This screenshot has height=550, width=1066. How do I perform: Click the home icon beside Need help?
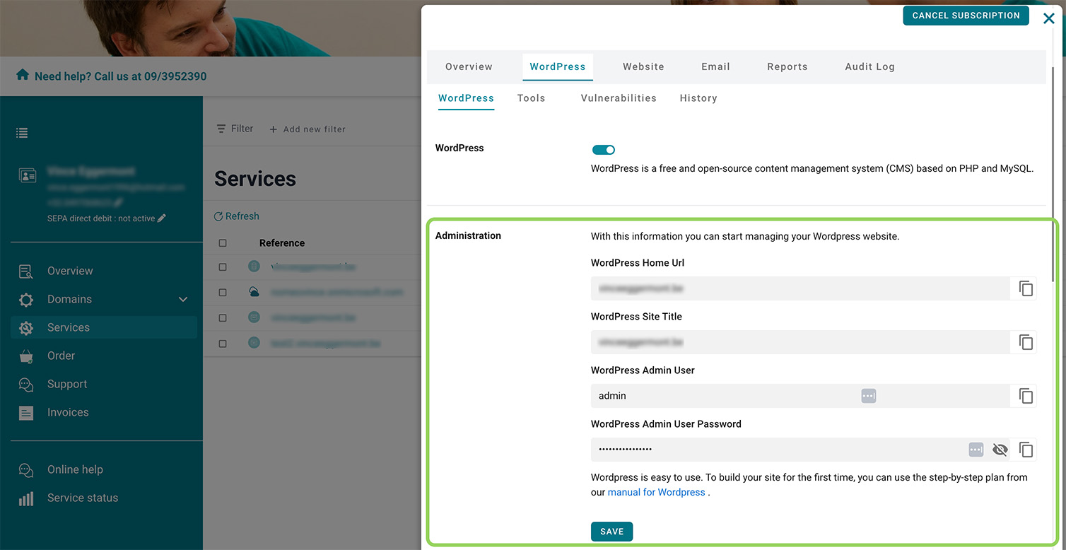(23, 75)
